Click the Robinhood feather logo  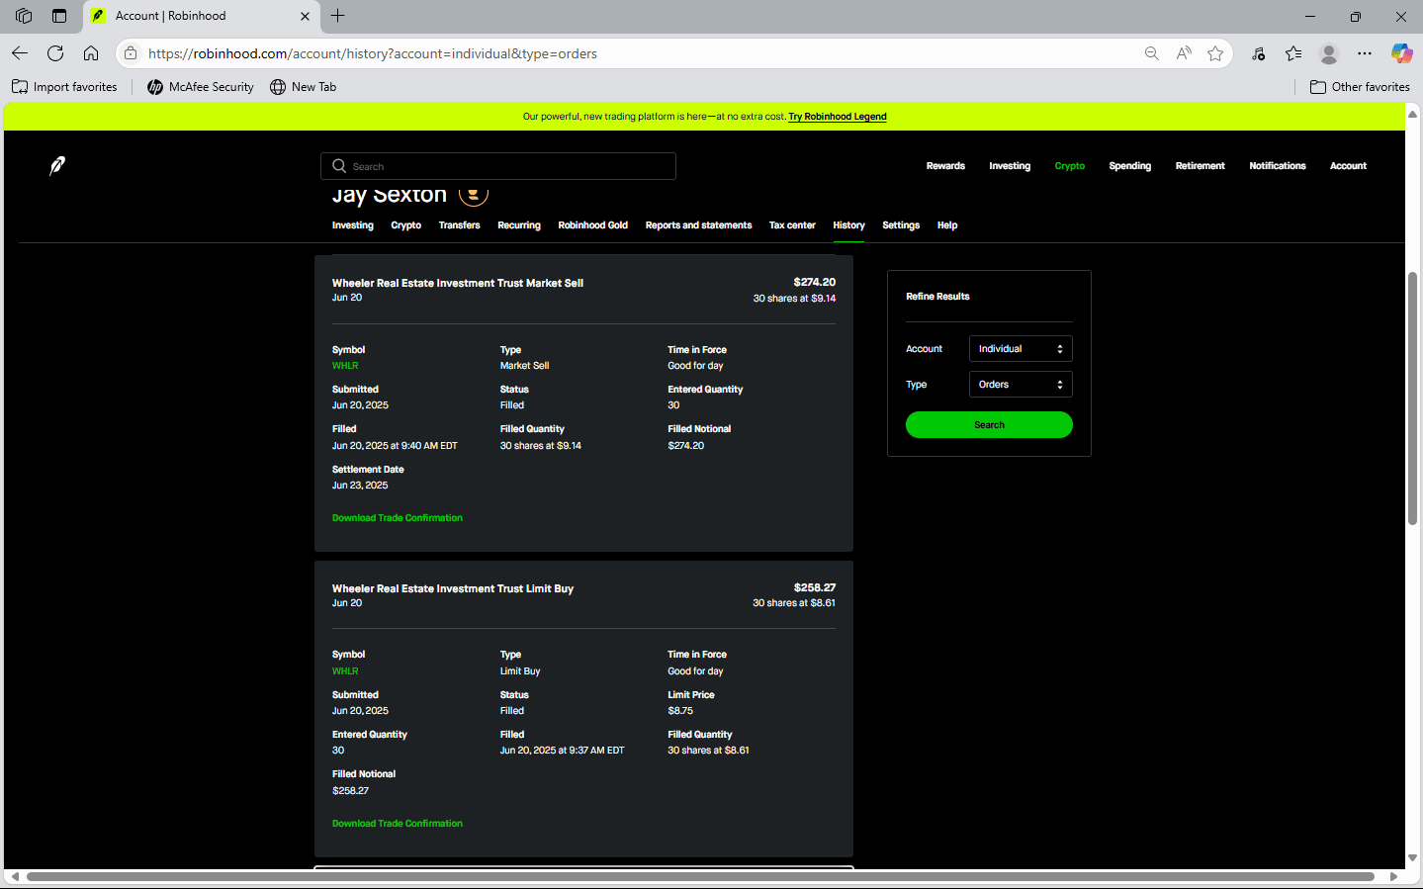coord(57,165)
